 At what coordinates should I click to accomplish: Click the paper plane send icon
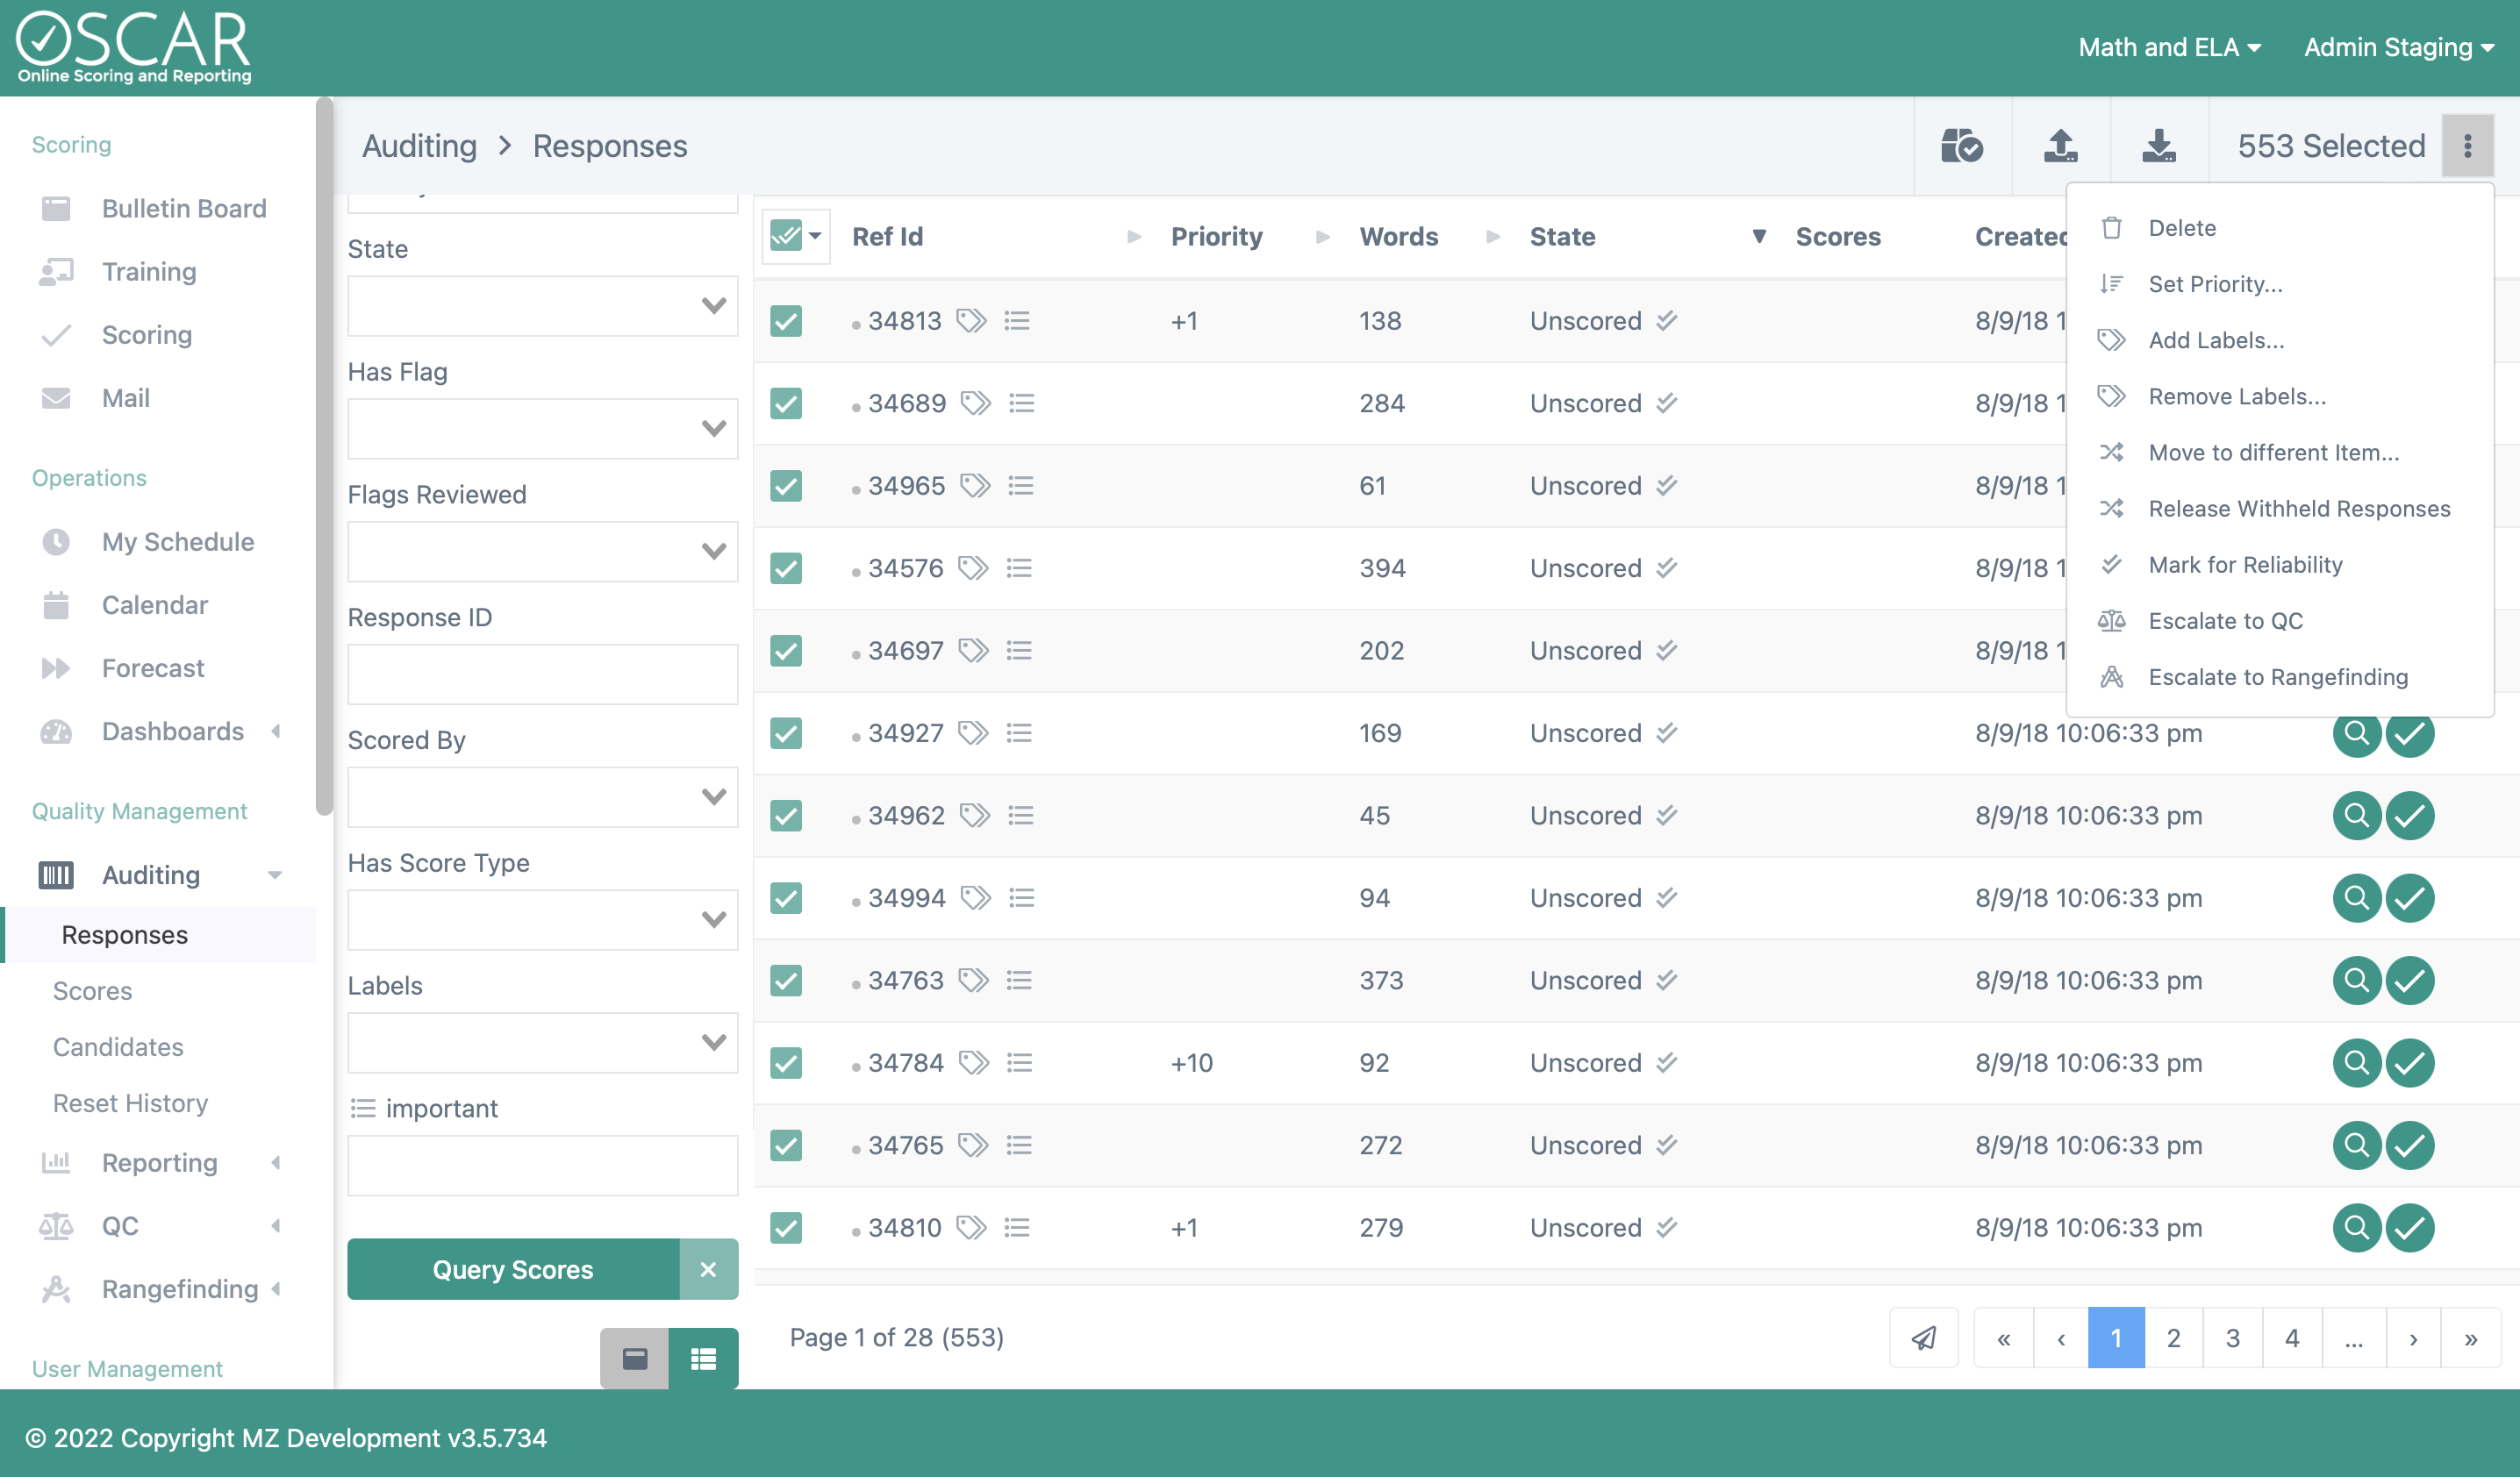[1923, 1337]
